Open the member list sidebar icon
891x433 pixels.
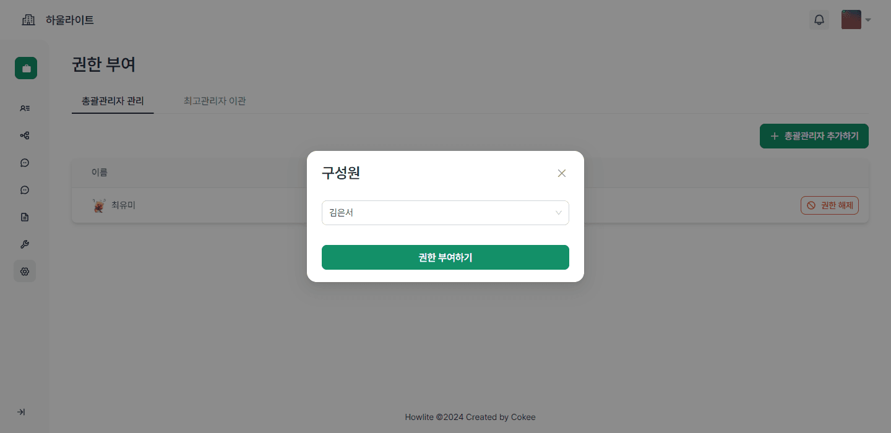(x=25, y=108)
